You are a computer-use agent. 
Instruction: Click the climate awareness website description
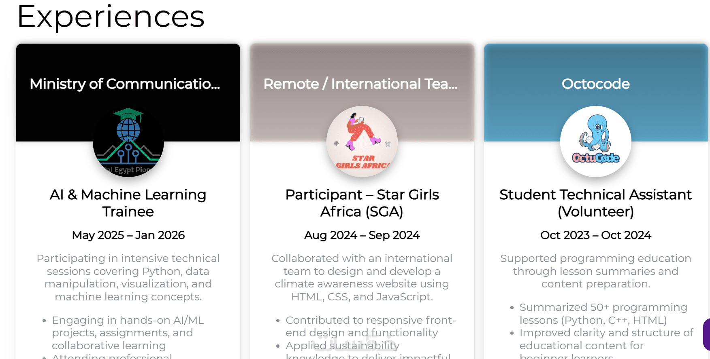362,277
